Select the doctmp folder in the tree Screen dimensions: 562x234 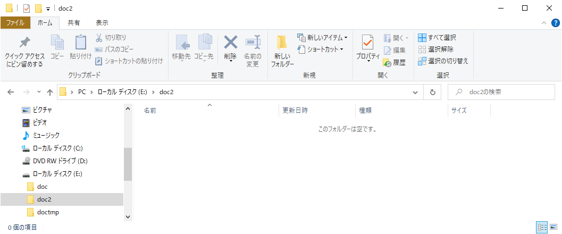[48, 212]
